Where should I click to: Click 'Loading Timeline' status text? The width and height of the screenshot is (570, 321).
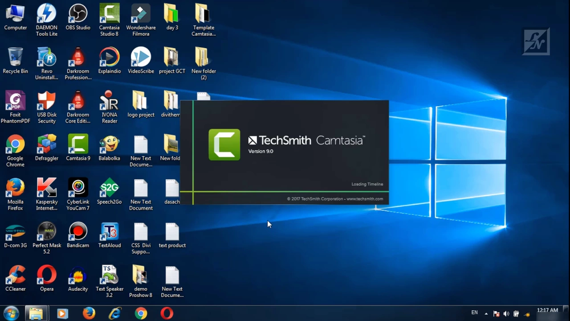pyautogui.click(x=367, y=184)
